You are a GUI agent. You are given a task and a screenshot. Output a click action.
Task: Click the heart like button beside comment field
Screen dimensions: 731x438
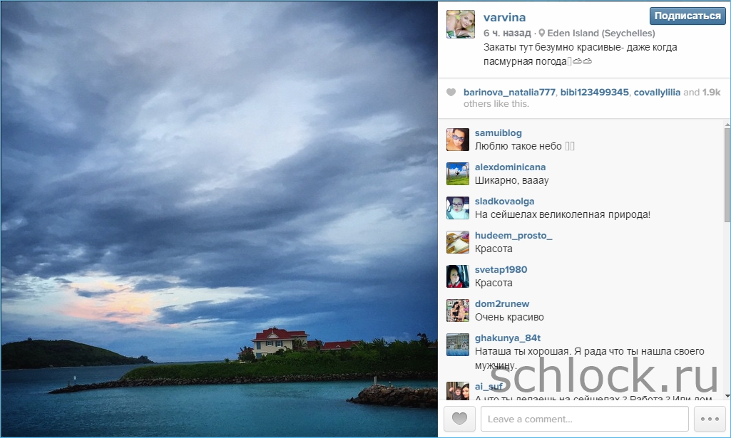click(459, 419)
